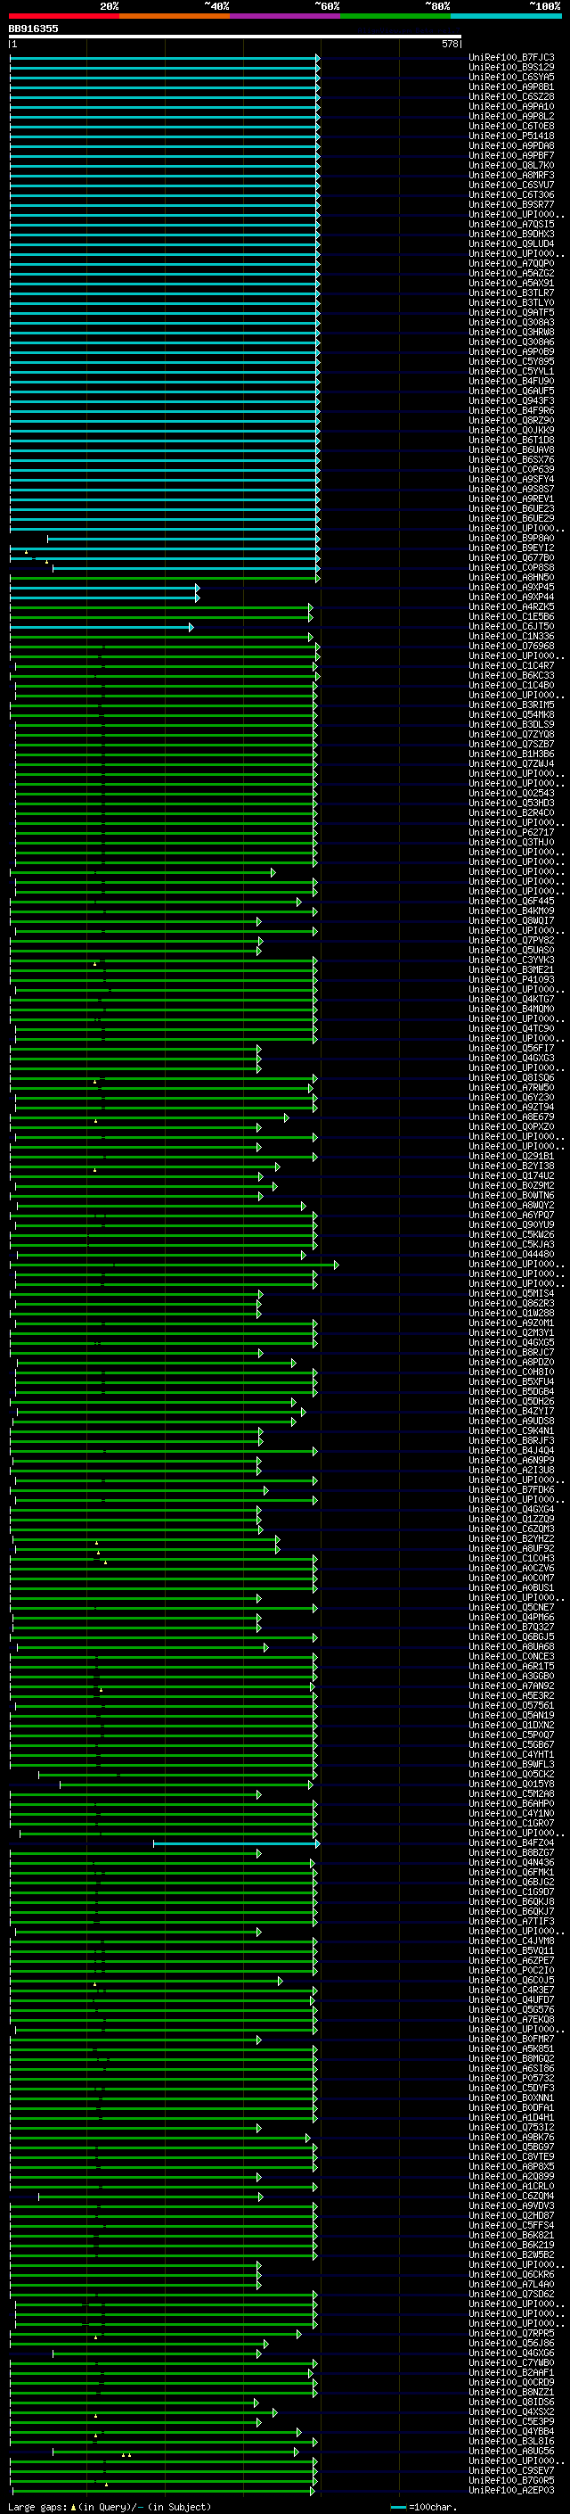Select hit label UniRef100_Q8IDS6
This screenshot has height=2514, width=570.
coord(510,2402)
